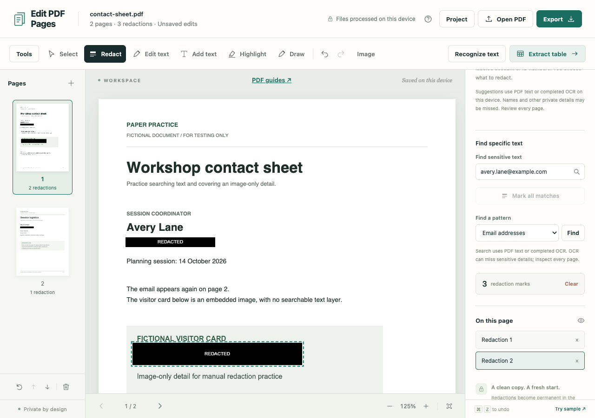Undo the last edit in toolbar

pos(325,54)
